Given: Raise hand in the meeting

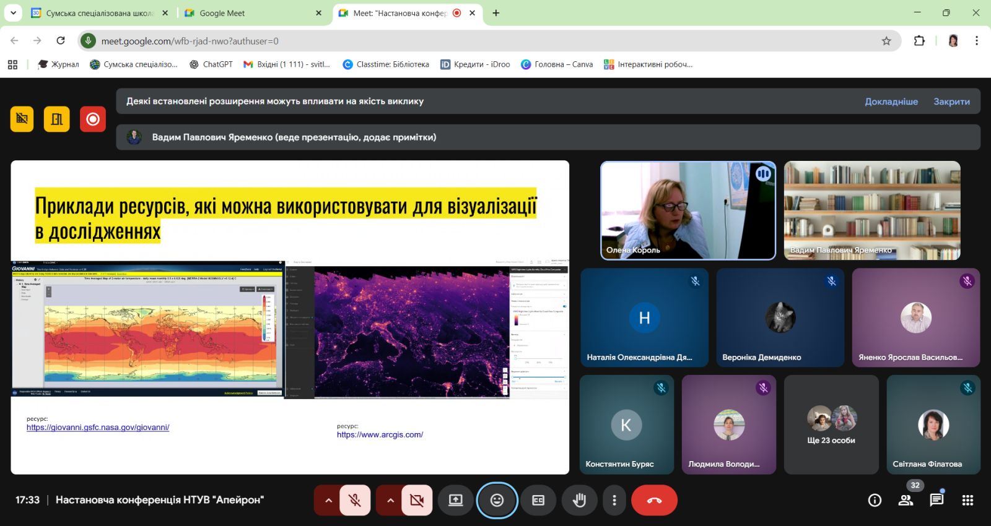Looking at the screenshot, I should 579,500.
